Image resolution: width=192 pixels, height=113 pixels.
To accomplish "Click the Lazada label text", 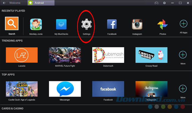I will 22,66.
